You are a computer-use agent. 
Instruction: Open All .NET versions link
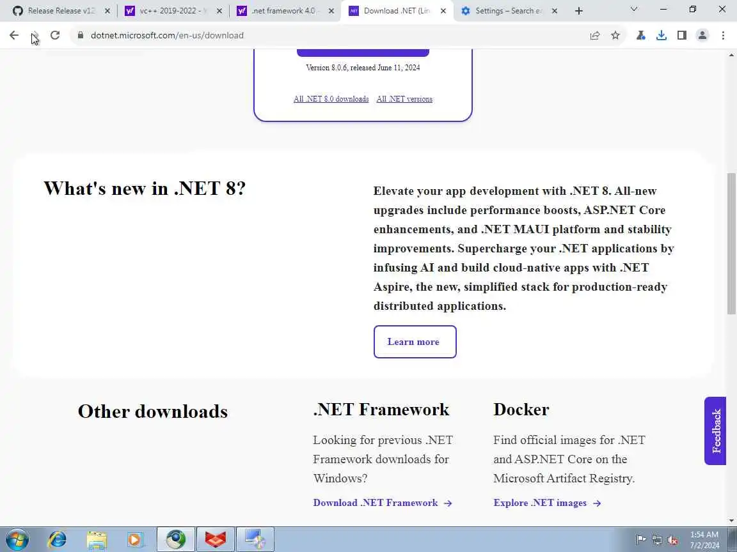pyautogui.click(x=404, y=99)
